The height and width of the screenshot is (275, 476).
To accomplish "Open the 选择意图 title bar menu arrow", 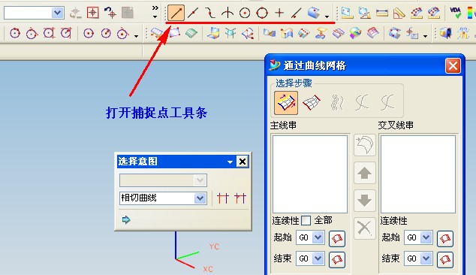I will tap(230, 162).
